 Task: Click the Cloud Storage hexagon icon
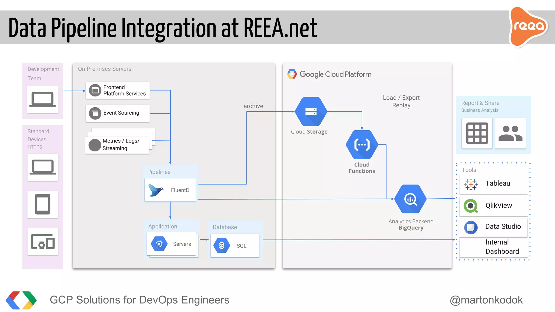[x=311, y=111]
